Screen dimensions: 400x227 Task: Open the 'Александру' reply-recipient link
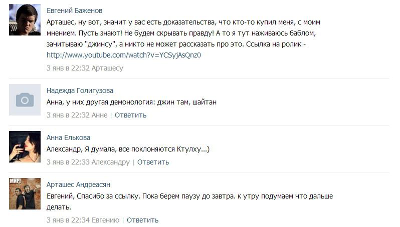coord(110,162)
